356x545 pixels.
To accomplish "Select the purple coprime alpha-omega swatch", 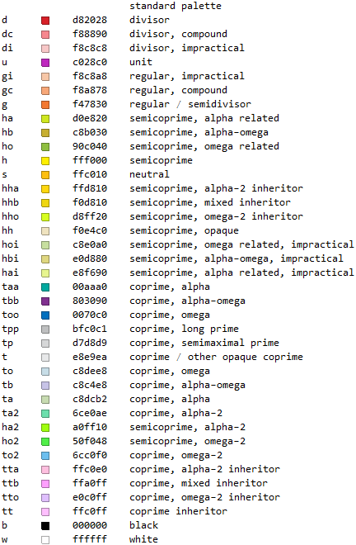I will click(x=45, y=301).
